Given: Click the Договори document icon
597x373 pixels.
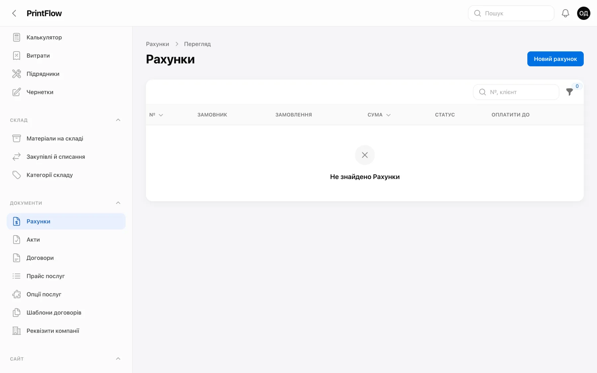Looking at the screenshot, I should [17, 258].
